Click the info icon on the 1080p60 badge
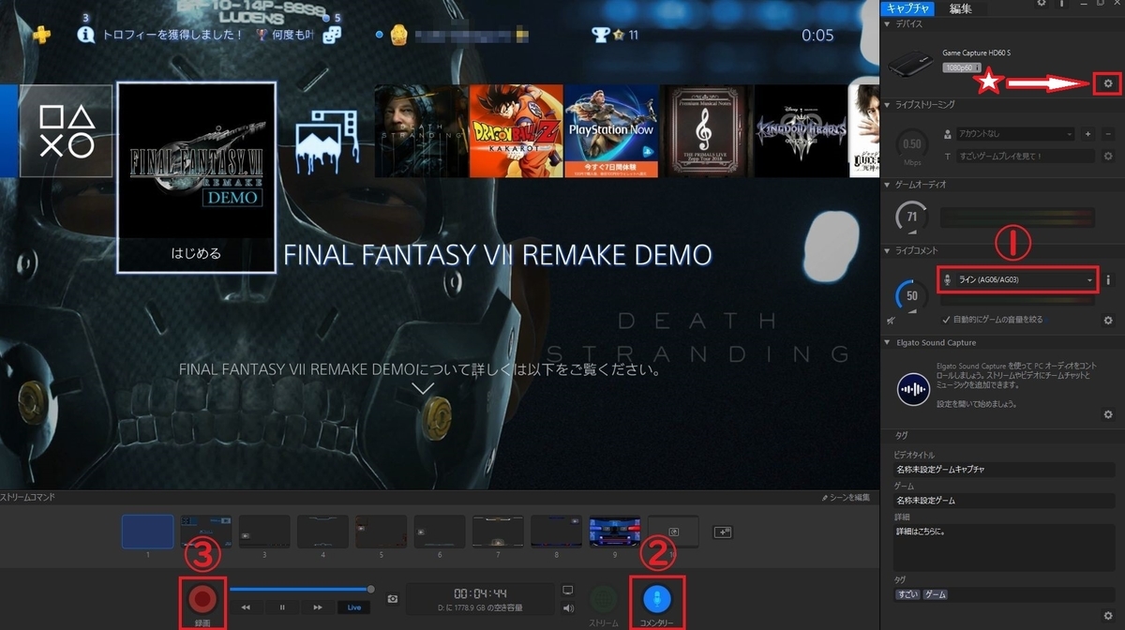 978,67
